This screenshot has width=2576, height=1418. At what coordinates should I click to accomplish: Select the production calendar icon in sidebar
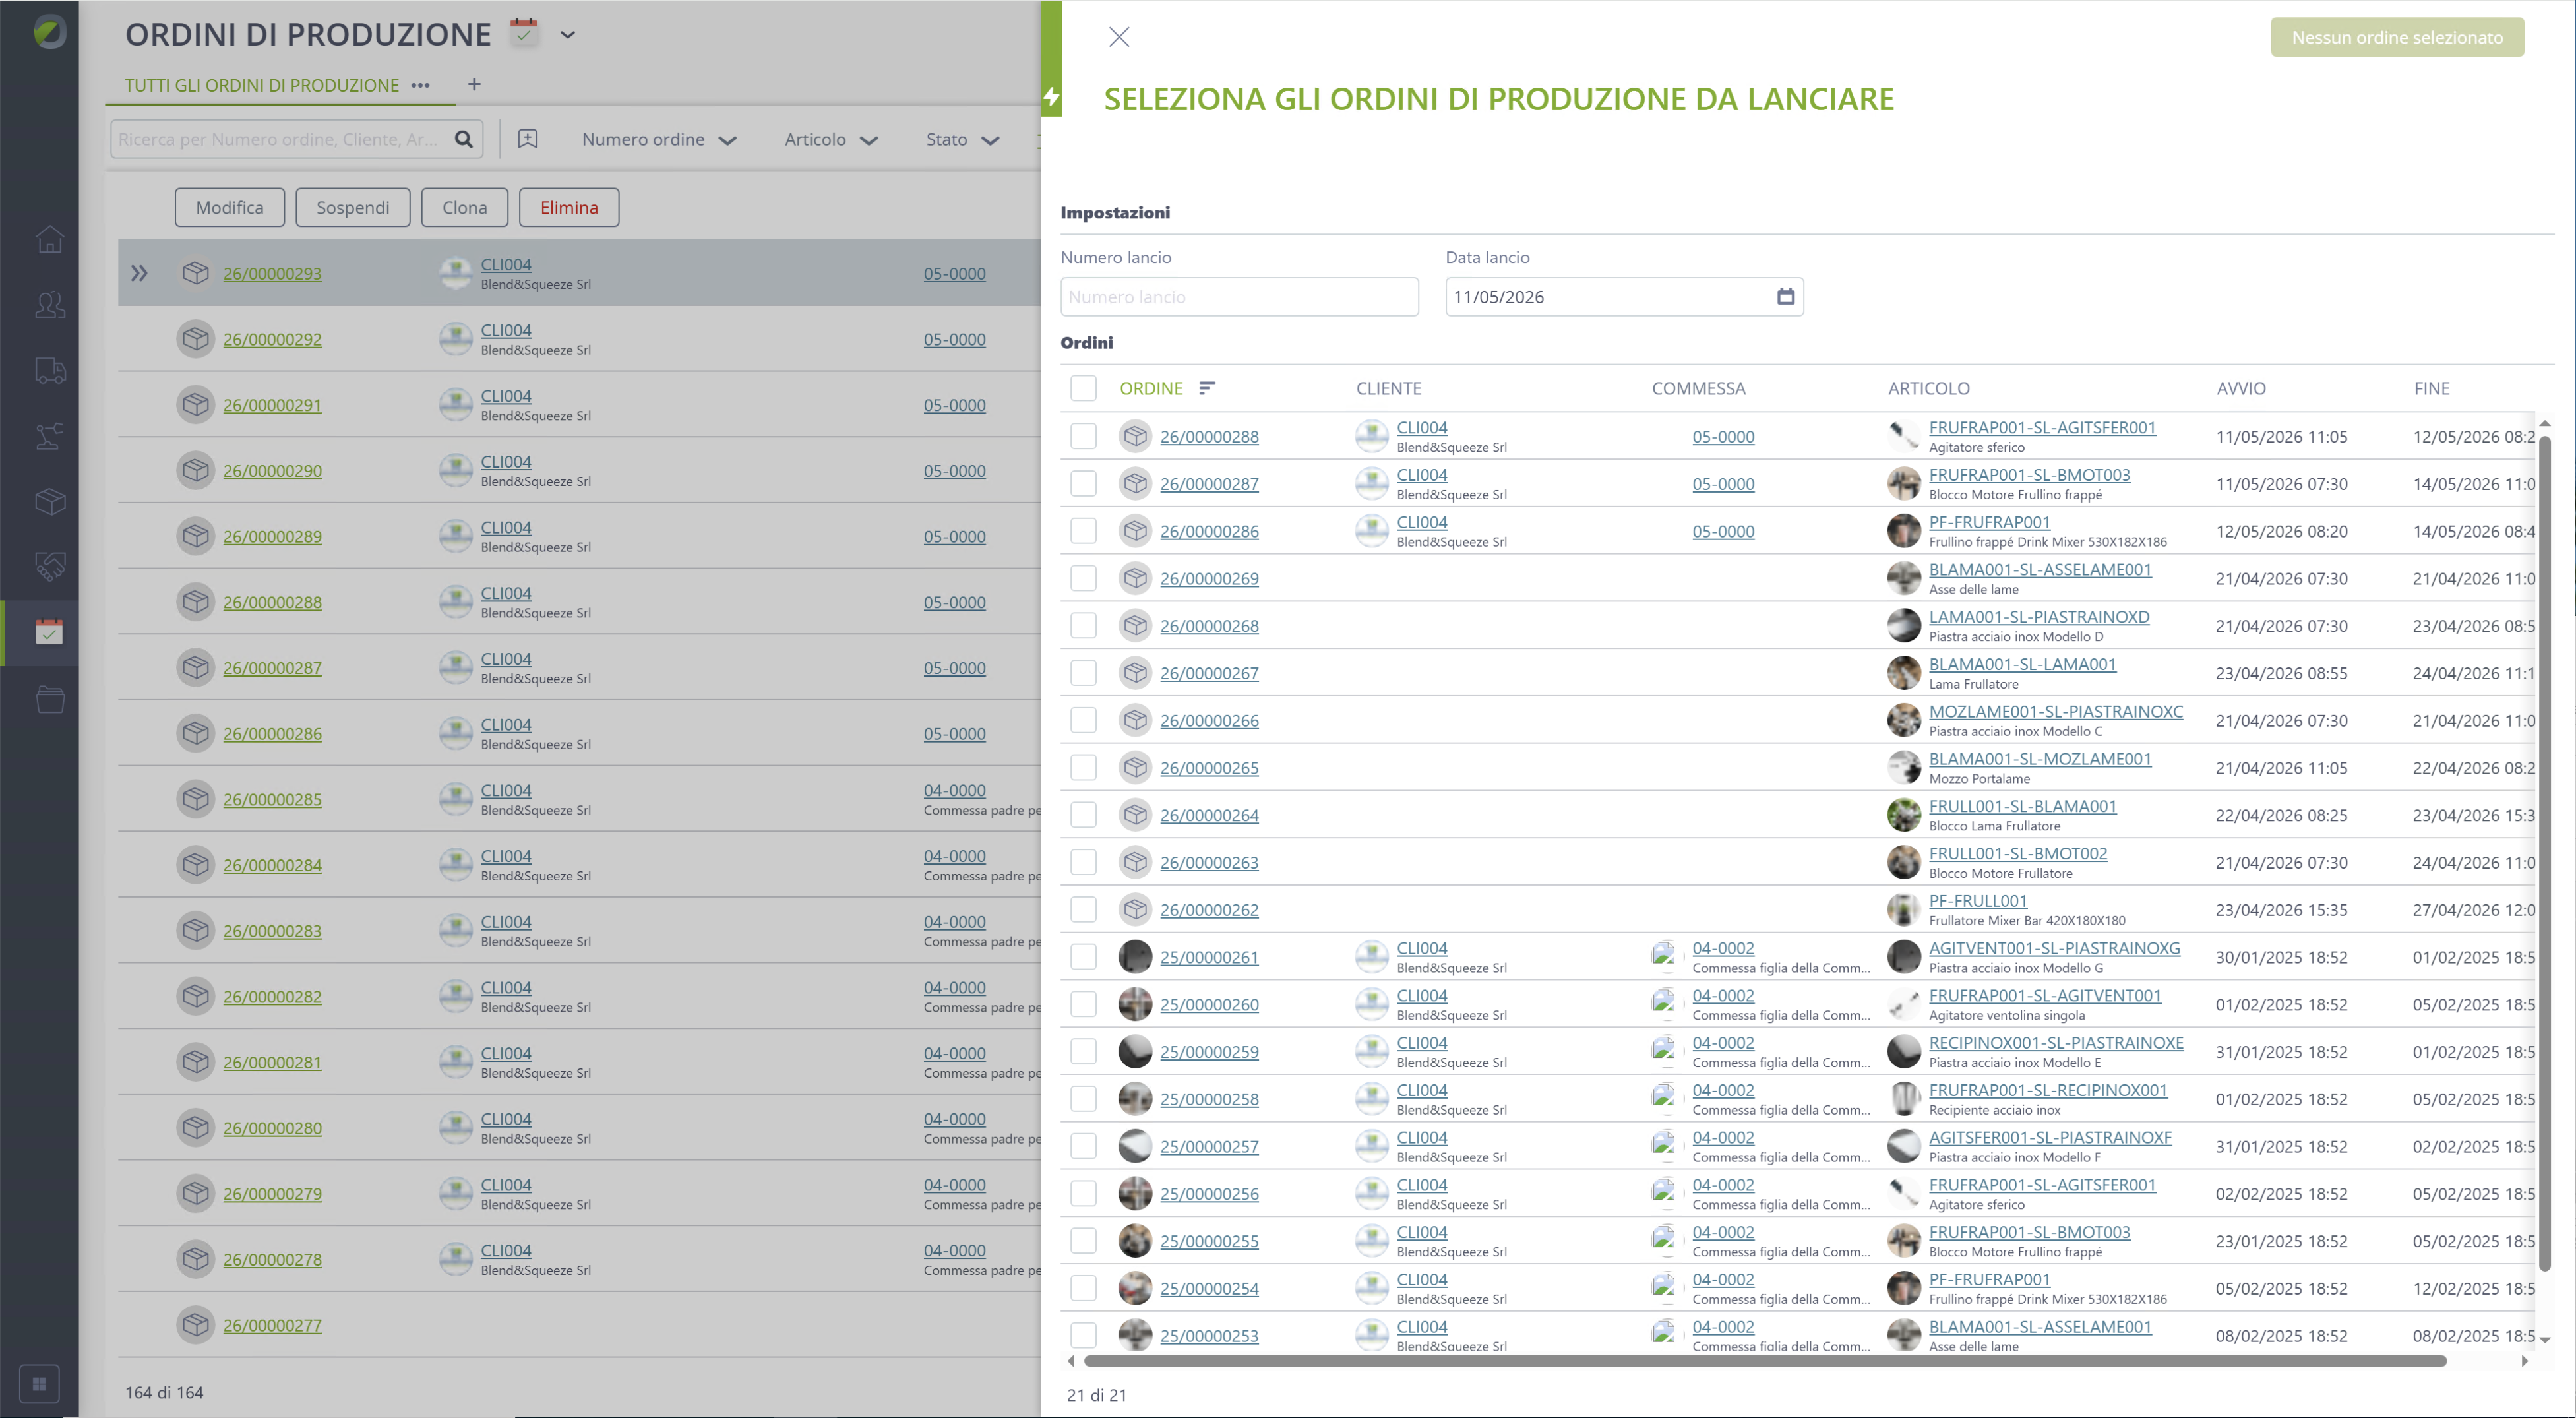50,632
